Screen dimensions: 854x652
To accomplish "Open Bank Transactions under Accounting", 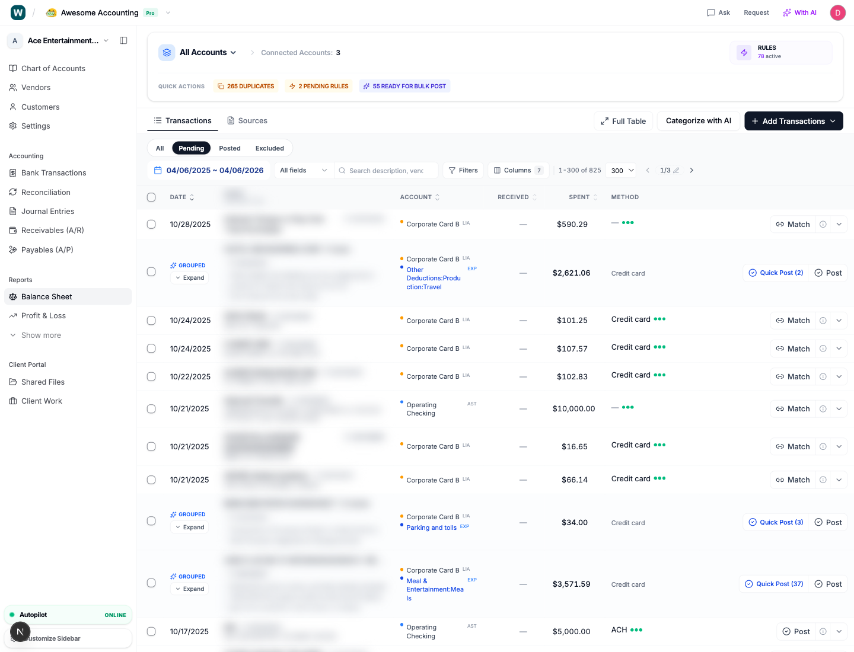I will point(53,172).
